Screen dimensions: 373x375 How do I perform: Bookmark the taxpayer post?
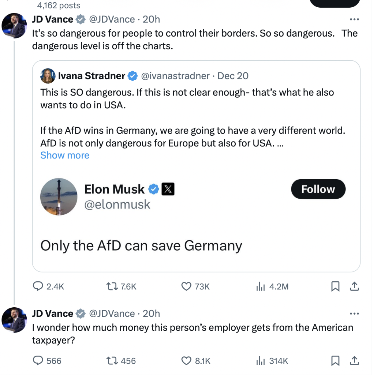click(335, 361)
